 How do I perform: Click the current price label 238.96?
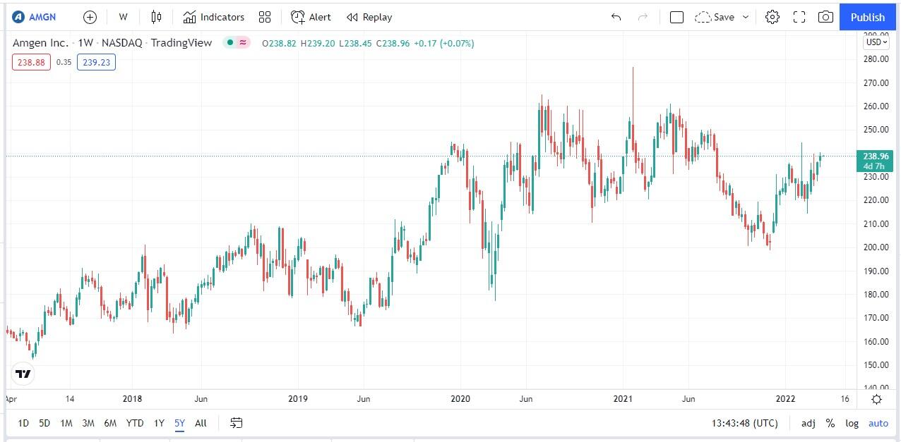click(x=876, y=156)
